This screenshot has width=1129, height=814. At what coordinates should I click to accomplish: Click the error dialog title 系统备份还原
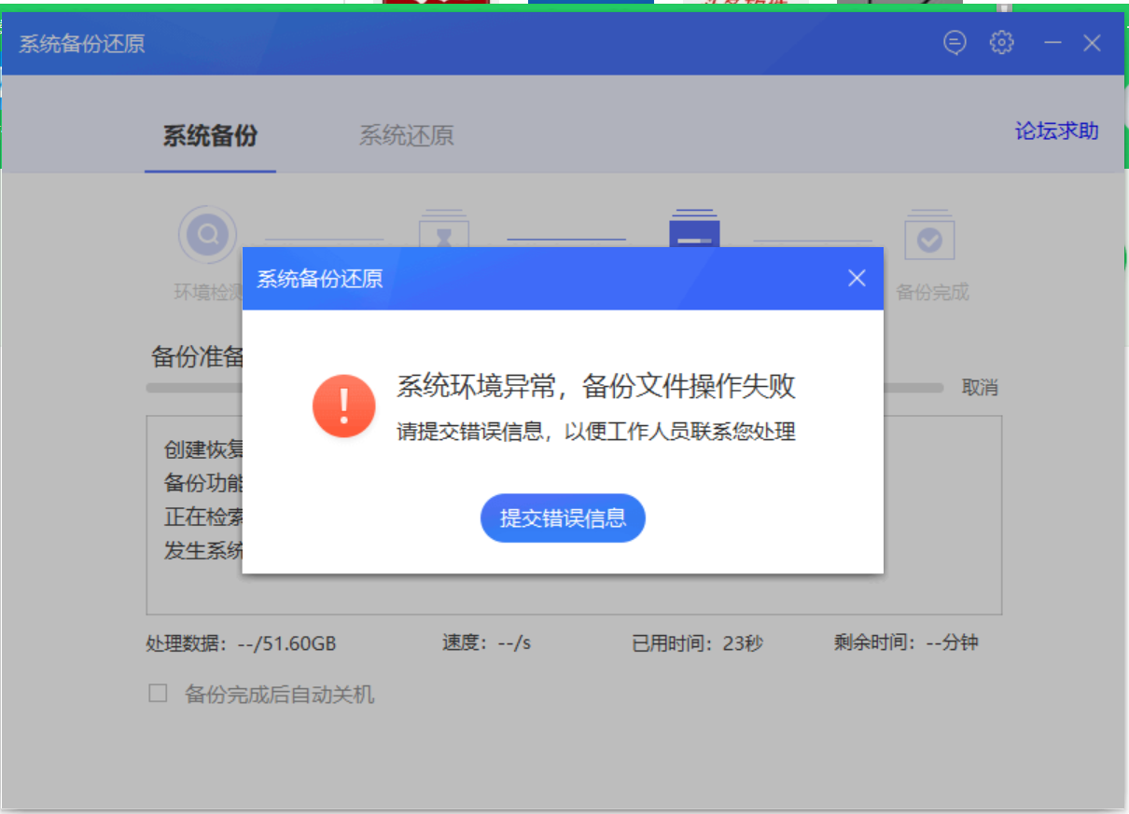coord(319,279)
